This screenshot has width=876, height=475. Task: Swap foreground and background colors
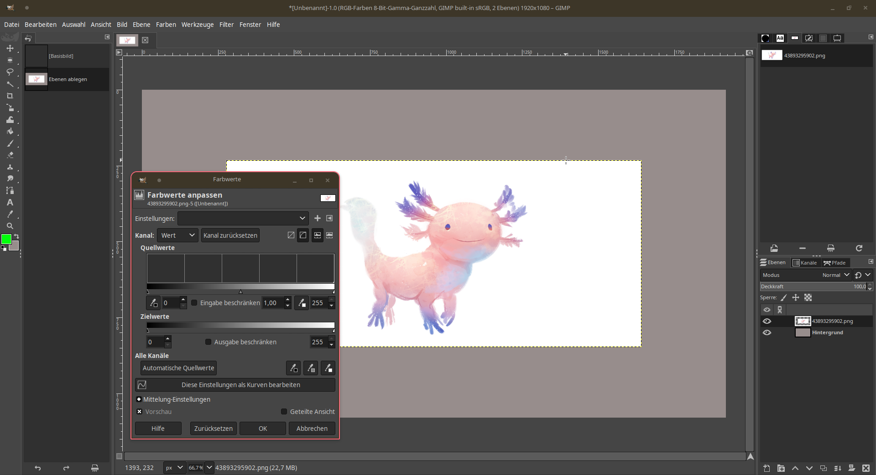pos(16,236)
